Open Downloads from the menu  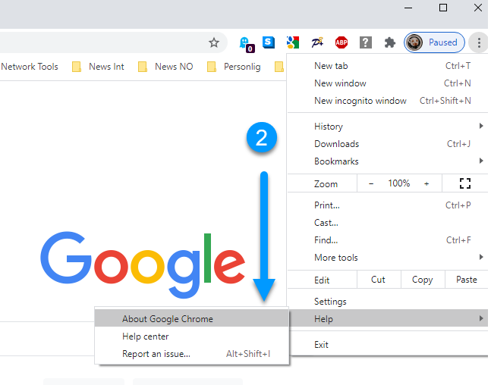388,144
